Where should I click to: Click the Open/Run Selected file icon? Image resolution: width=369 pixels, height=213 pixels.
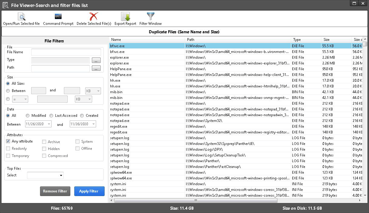pyautogui.click(x=21, y=16)
